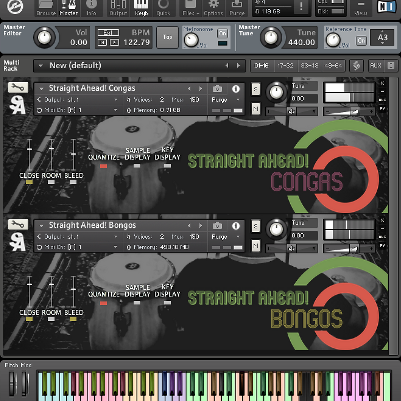Open the Congas Purge dropdown
This screenshot has width=401, height=401.
[x=226, y=100]
